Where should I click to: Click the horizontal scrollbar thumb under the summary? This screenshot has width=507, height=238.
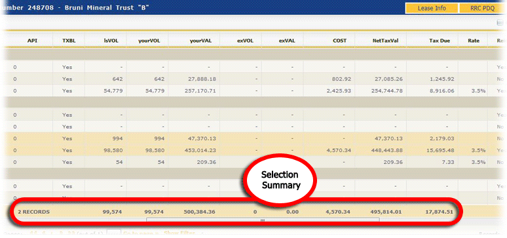pos(263,220)
